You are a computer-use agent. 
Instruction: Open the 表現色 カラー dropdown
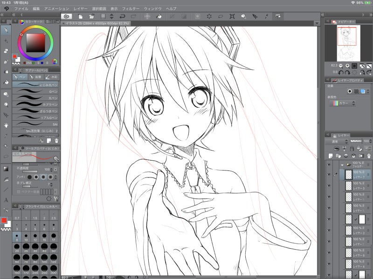point(342,103)
